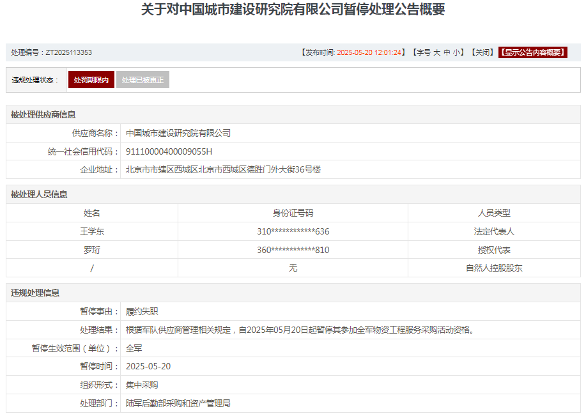Click the name 罗珩
This screenshot has height=416, width=586.
point(92,250)
